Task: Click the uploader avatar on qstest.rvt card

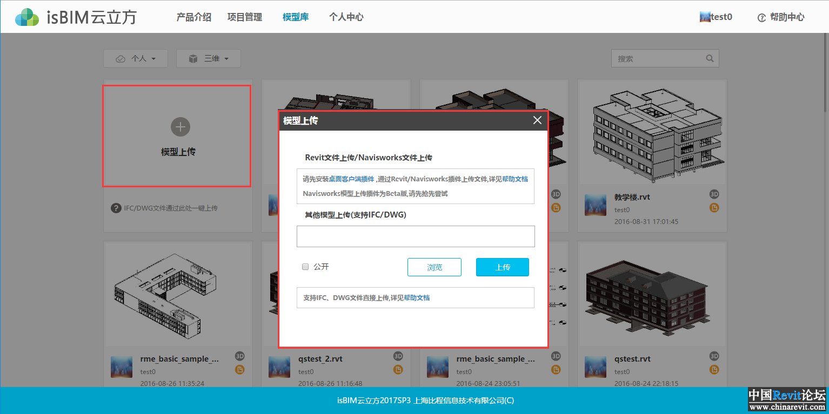Action: (596, 367)
